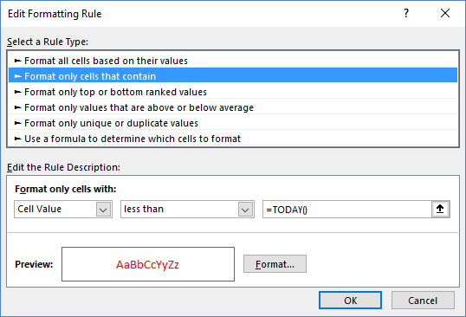Select 'Format only cells that contain' rule
466x317 pixels.
(x=233, y=76)
